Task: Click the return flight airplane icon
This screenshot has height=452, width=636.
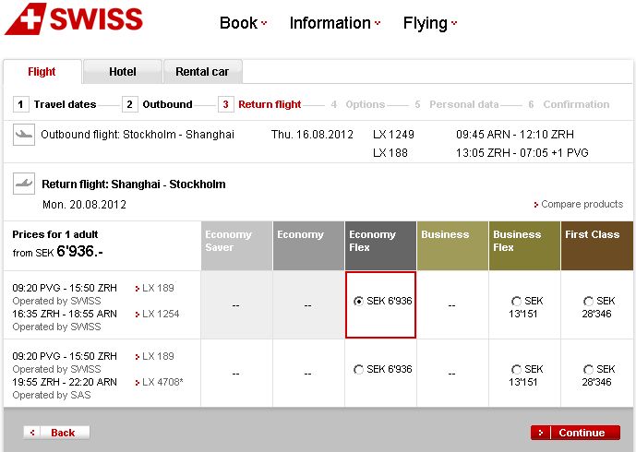Action: coord(23,184)
